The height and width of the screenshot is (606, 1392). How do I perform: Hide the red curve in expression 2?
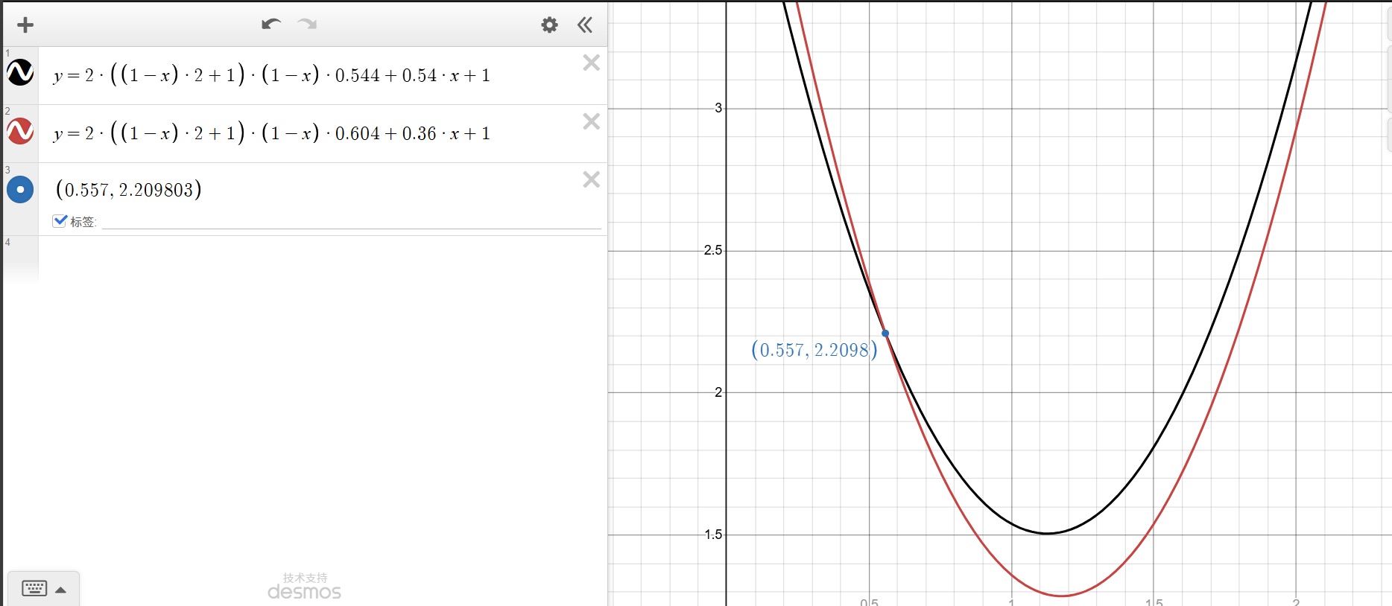click(20, 131)
